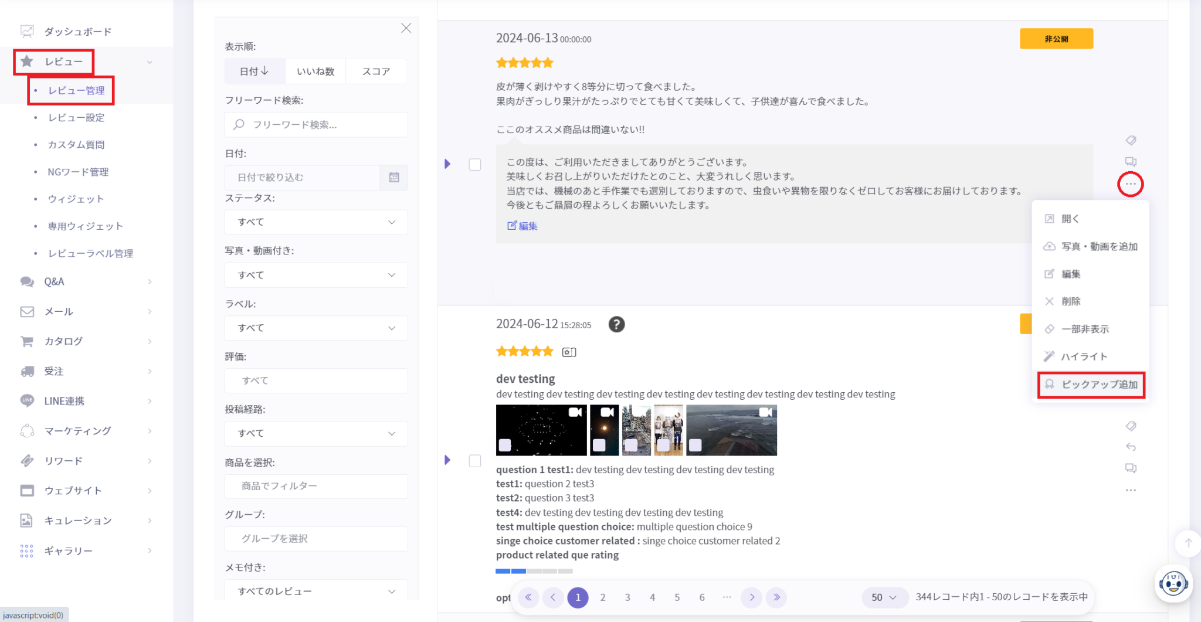Open the ocean waves video thumbnail
The height and width of the screenshot is (622, 1201).
click(731, 430)
